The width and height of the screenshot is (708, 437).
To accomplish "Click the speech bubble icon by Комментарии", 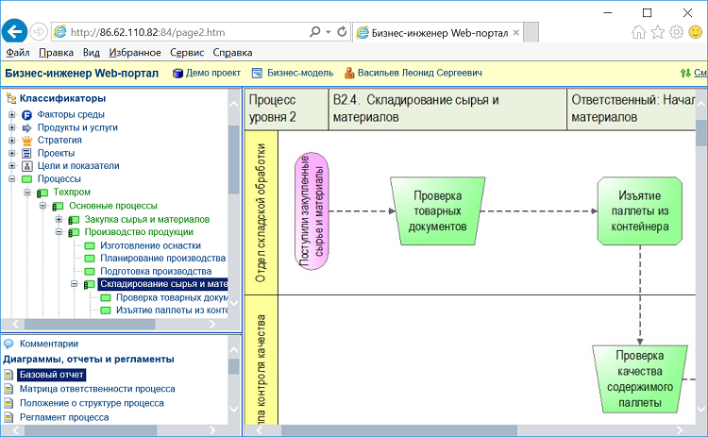I will (x=9, y=345).
